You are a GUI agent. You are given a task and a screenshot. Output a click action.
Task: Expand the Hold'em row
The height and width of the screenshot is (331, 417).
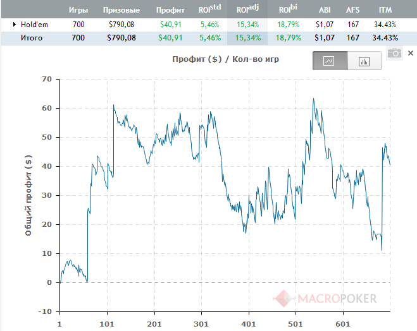pyautogui.click(x=15, y=25)
